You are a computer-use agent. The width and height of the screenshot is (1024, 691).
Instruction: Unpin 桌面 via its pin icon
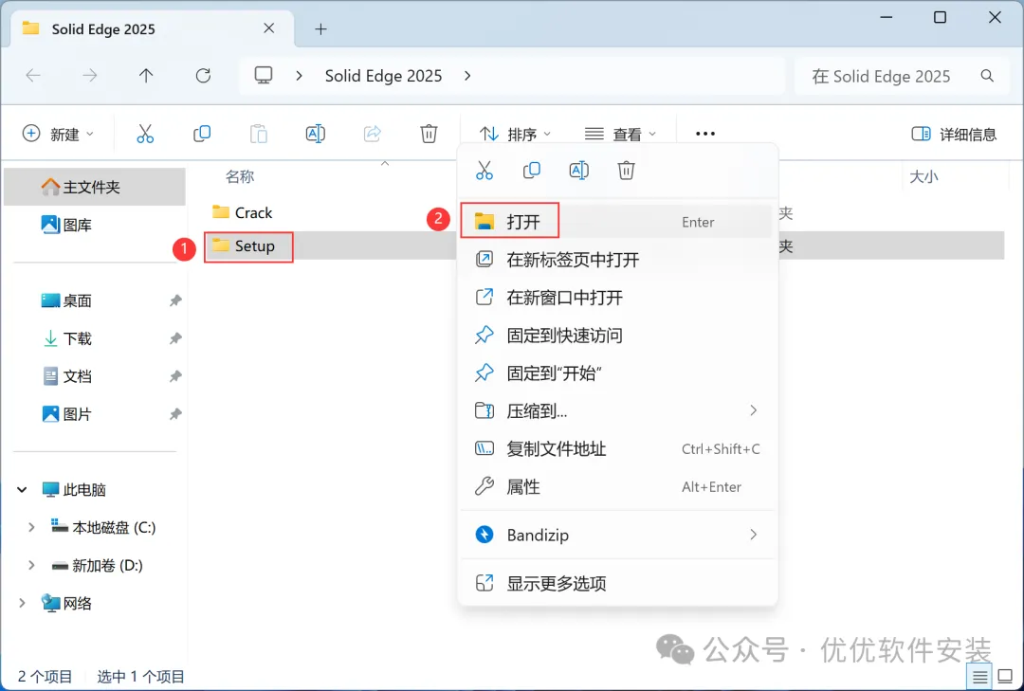coord(175,300)
